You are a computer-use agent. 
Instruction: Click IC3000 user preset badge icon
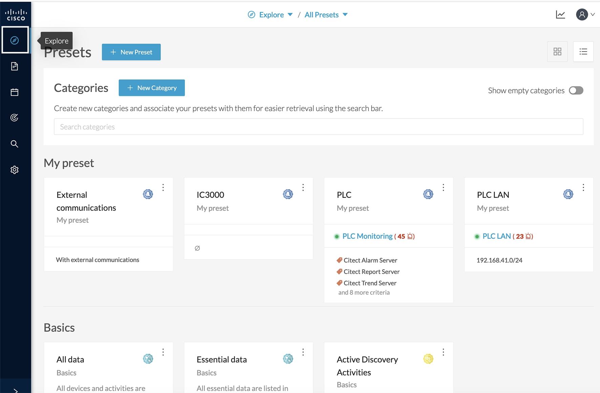[x=288, y=194]
